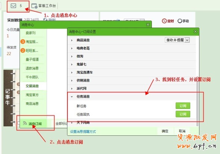Select 商品消息 in the left sidebar
The width and height of the screenshot is (220, 154).
pyautogui.click(x=32, y=104)
